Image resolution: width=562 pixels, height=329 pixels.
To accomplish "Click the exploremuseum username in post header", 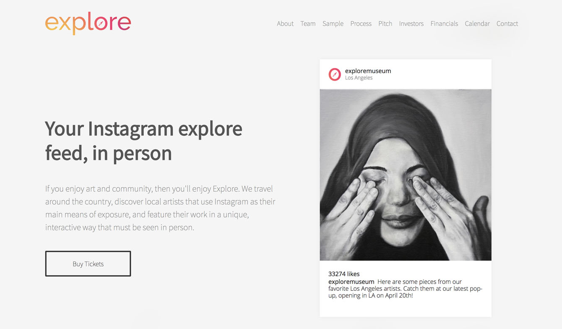I will pyautogui.click(x=368, y=71).
